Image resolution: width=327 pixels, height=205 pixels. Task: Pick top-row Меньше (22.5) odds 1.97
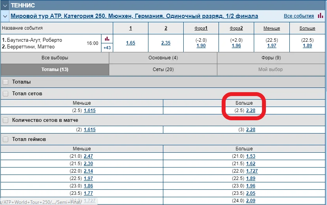click(272, 46)
